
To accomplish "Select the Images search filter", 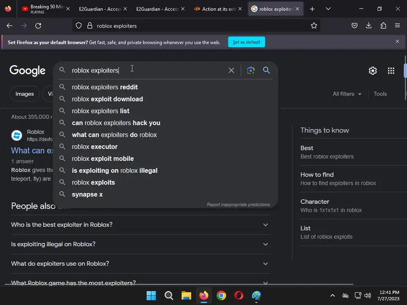I will pos(25,94).
